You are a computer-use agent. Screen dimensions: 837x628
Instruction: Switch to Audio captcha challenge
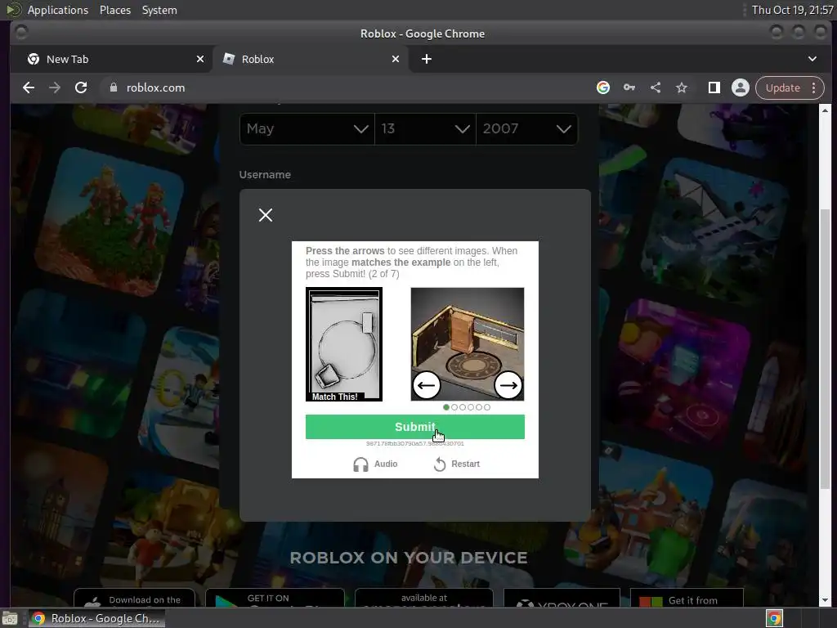point(375,464)
